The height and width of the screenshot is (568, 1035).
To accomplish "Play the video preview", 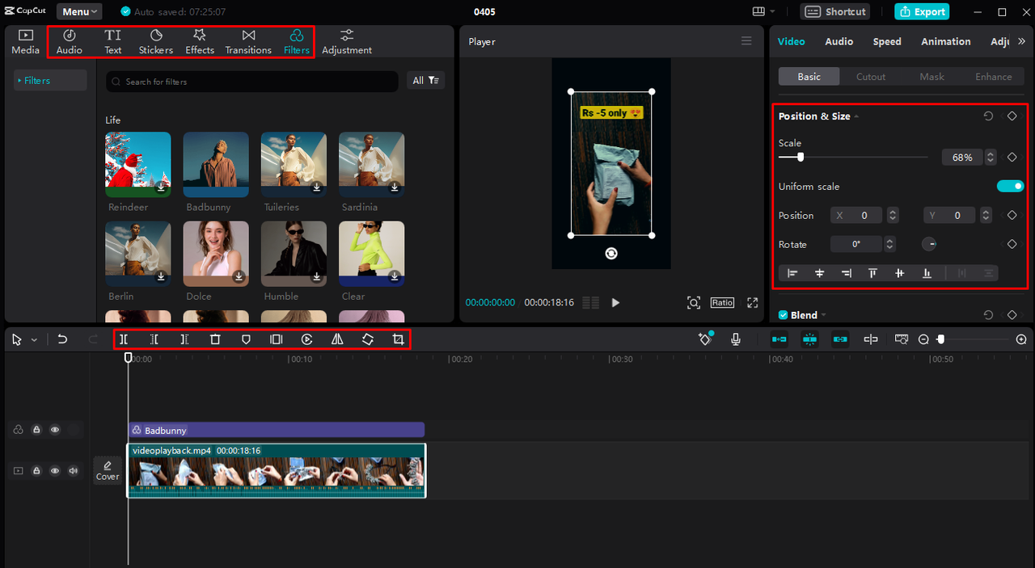I will pos(615,302).
